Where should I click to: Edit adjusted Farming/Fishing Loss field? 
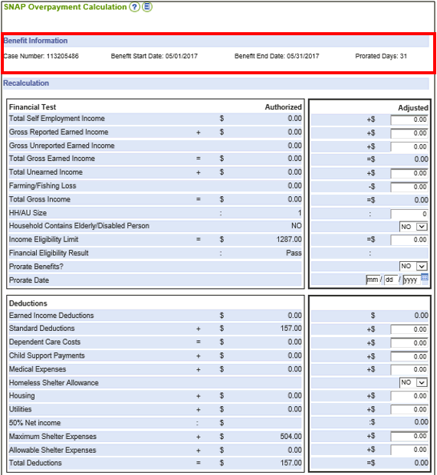(x=409, y=187)
